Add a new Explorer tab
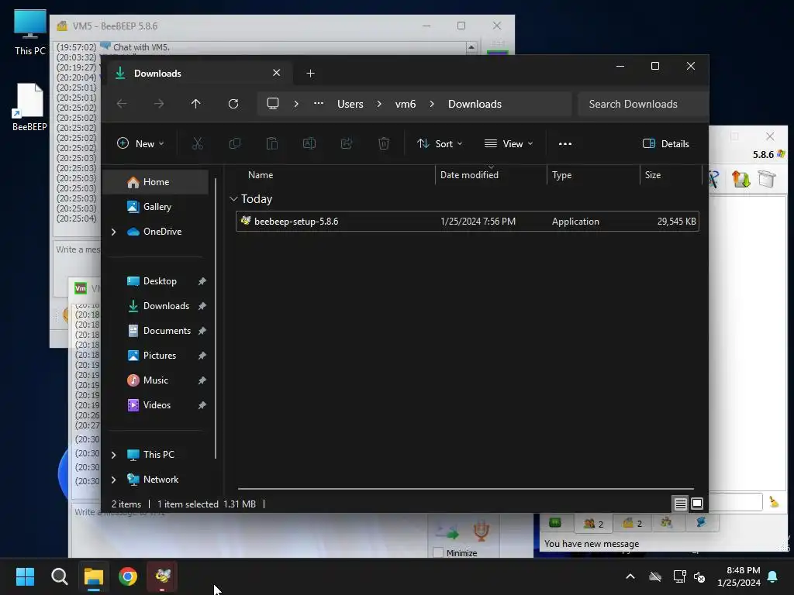This screenshot has height=595, width=794. click(310, 74)
